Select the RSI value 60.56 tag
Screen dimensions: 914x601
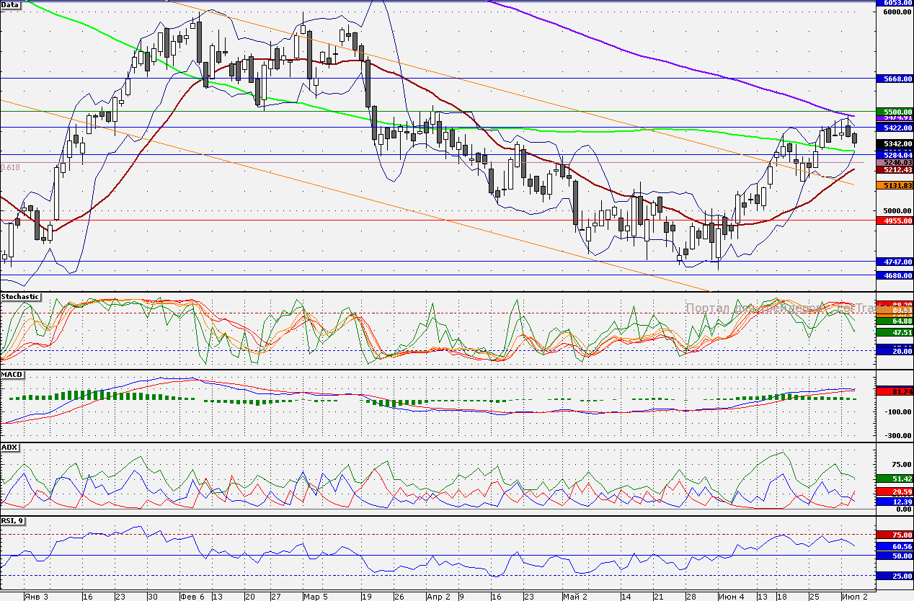point(894,547)
